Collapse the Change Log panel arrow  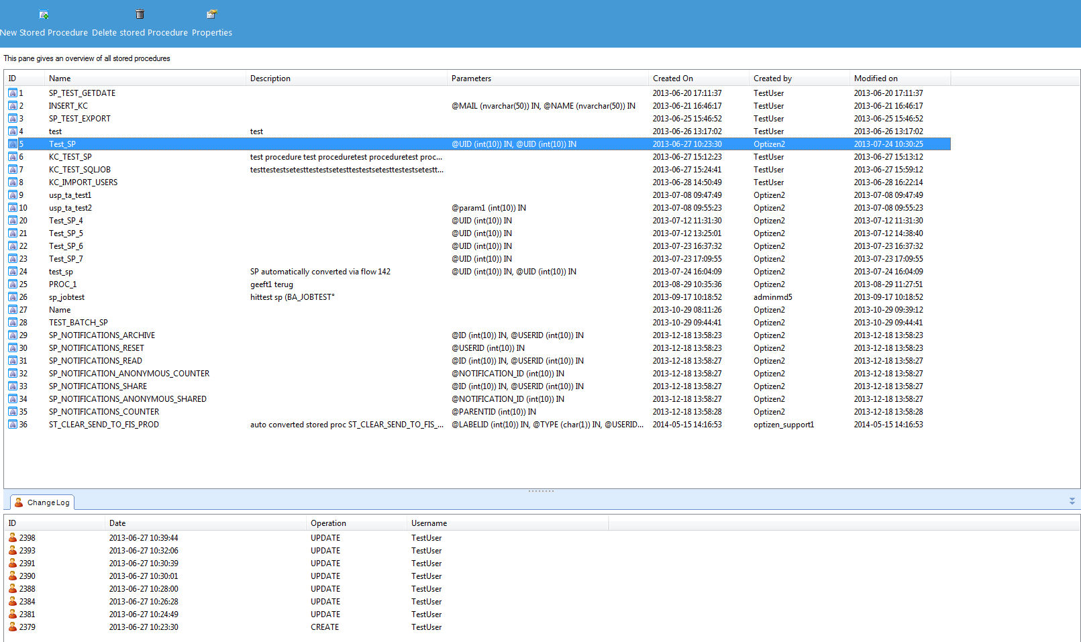coord(1072,501)
